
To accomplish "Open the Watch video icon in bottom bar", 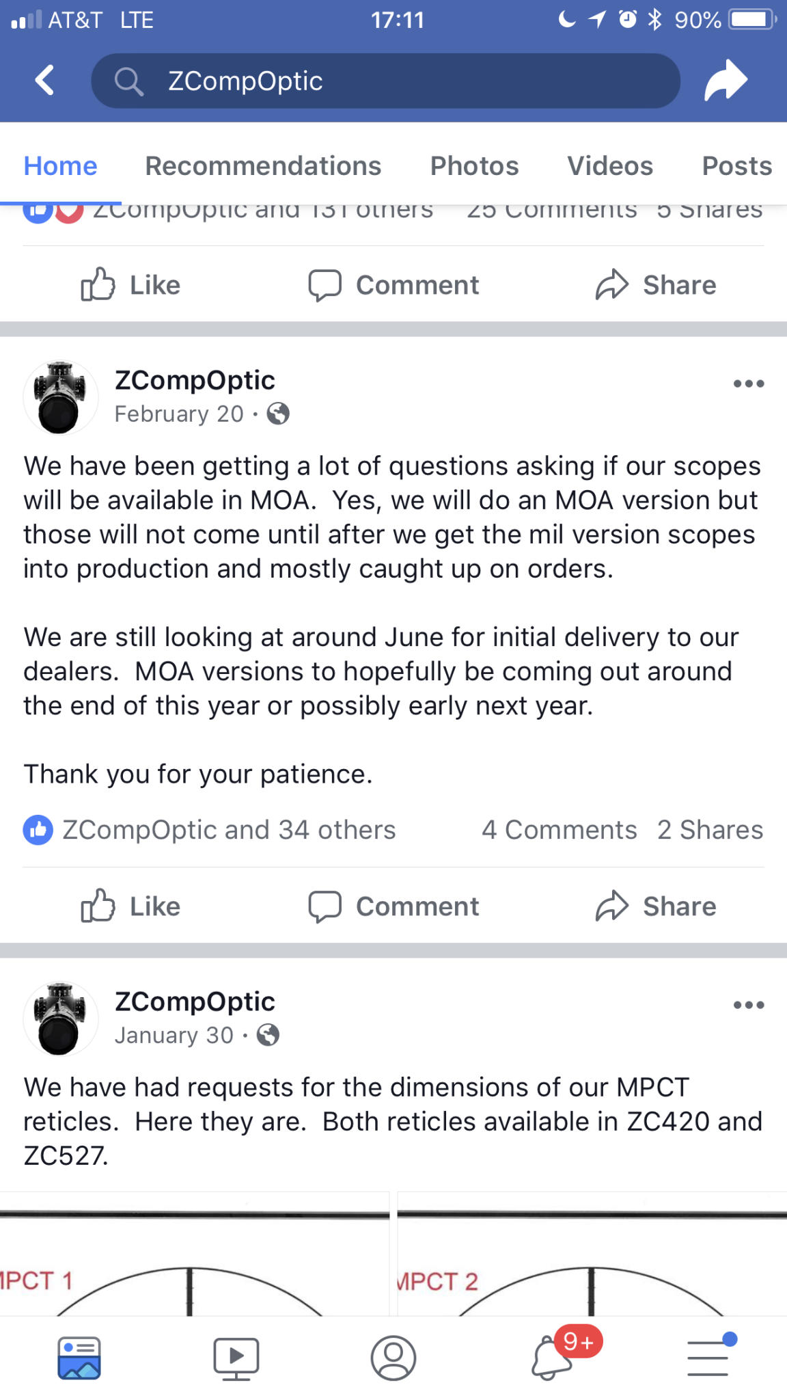I will tap(236, 1358).
